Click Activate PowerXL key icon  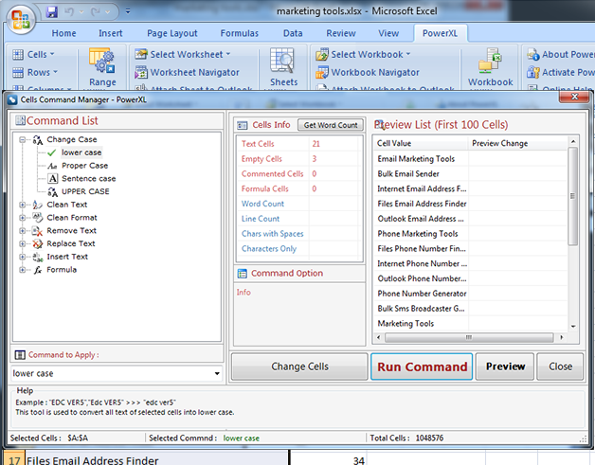[x=532, y=72]
